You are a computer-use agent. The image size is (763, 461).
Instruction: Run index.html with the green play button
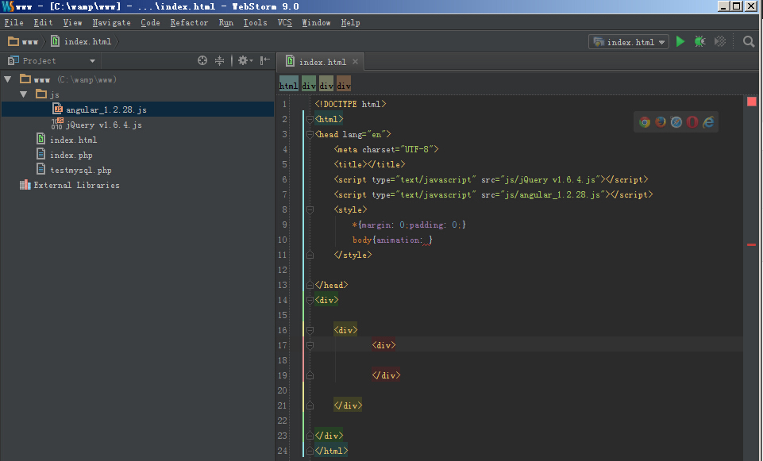point(680,42)
